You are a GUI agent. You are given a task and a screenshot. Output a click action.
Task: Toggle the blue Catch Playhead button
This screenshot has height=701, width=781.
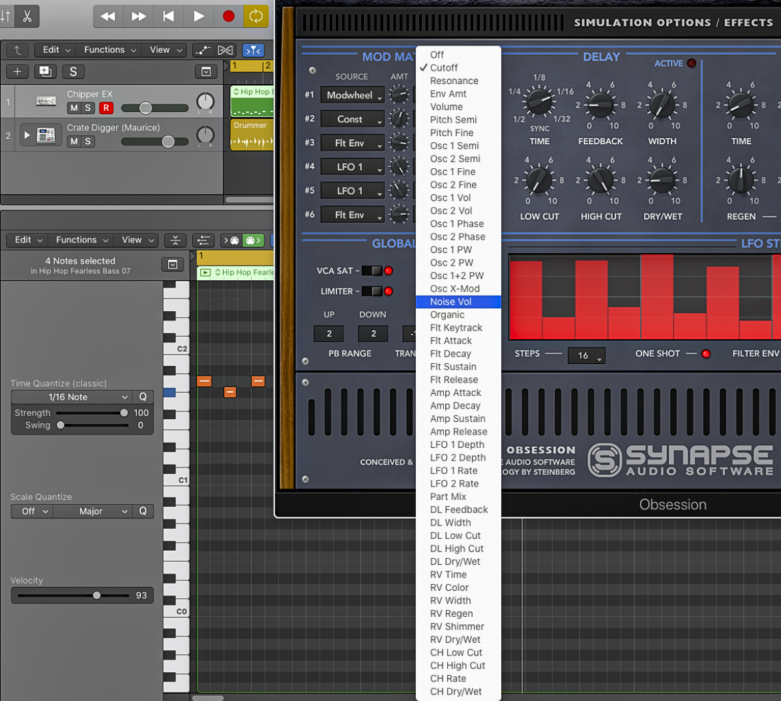pos(253,50)
